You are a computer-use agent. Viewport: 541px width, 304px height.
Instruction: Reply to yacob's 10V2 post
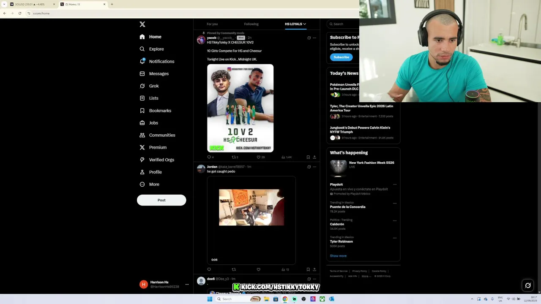point(209,157)
